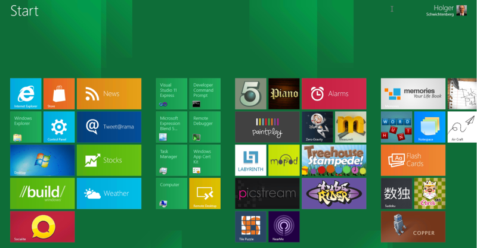Launch Treehouse Stampede! game tile
The image size is (477, 248).
coord(334,160)
